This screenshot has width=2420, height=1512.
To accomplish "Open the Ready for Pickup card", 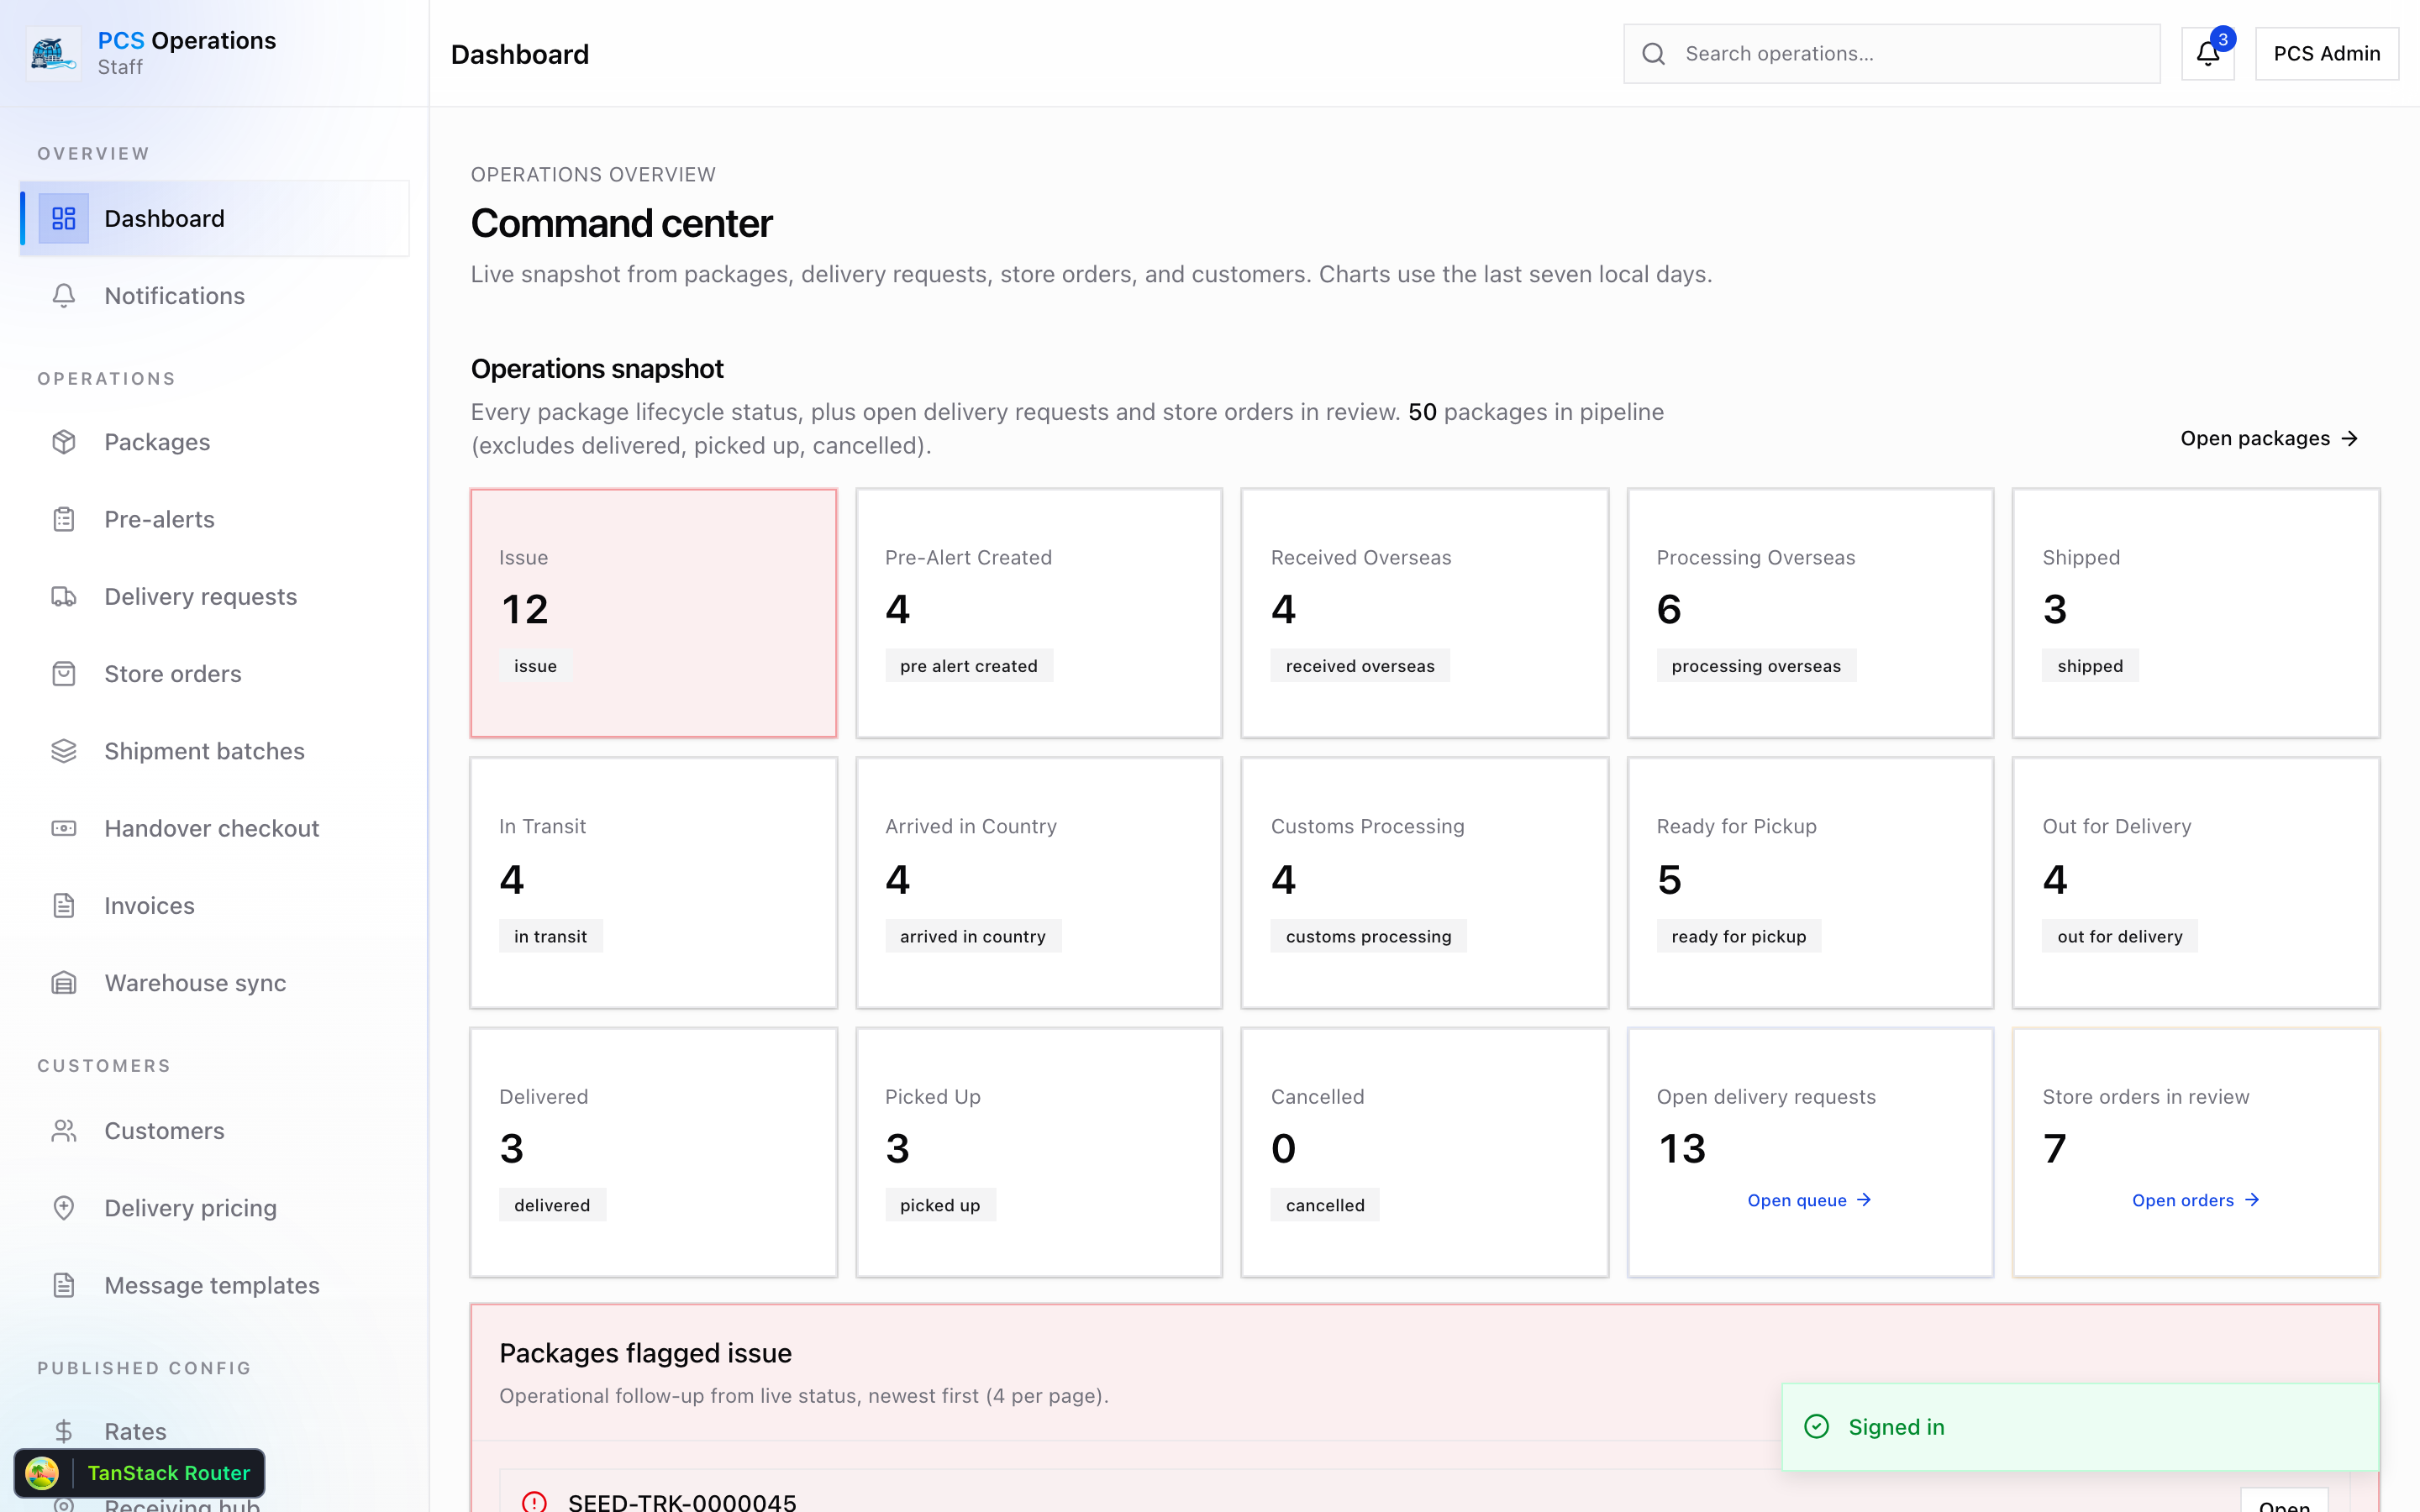I will (x=1810, y=883).
